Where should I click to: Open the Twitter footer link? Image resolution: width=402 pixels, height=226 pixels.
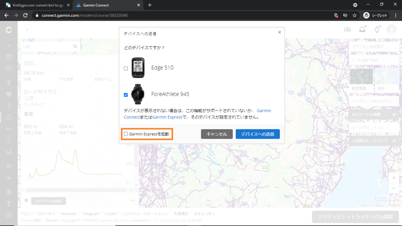tap(111, 214)
